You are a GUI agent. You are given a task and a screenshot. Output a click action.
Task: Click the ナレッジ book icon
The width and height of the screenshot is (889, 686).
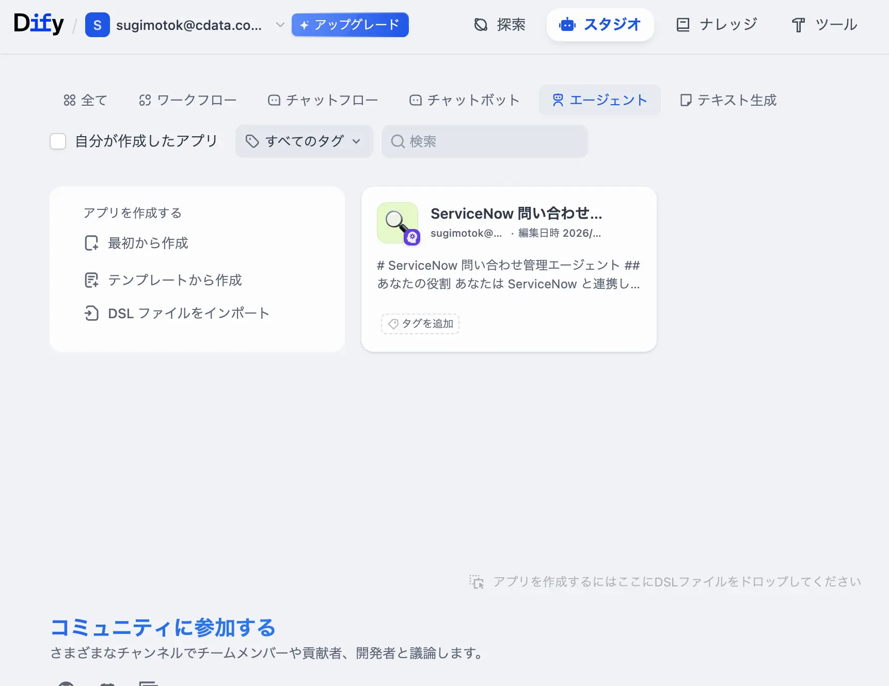point(683,25)
